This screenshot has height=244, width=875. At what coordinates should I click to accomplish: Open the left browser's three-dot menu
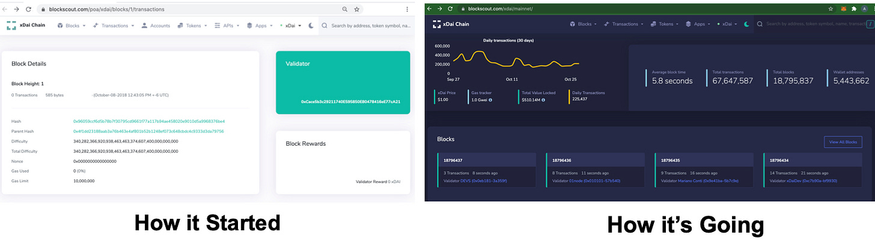[x=407, y=10]
